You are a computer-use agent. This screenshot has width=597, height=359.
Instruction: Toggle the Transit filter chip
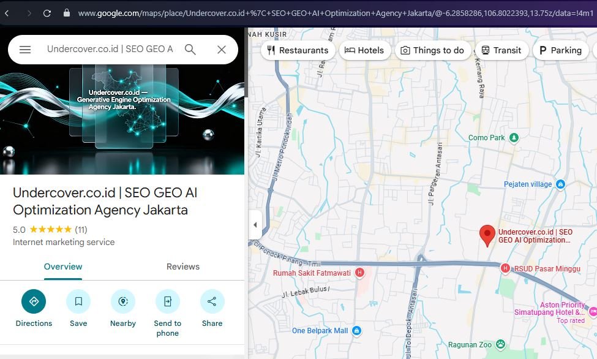pyautogui.click(x=501, y=50)
